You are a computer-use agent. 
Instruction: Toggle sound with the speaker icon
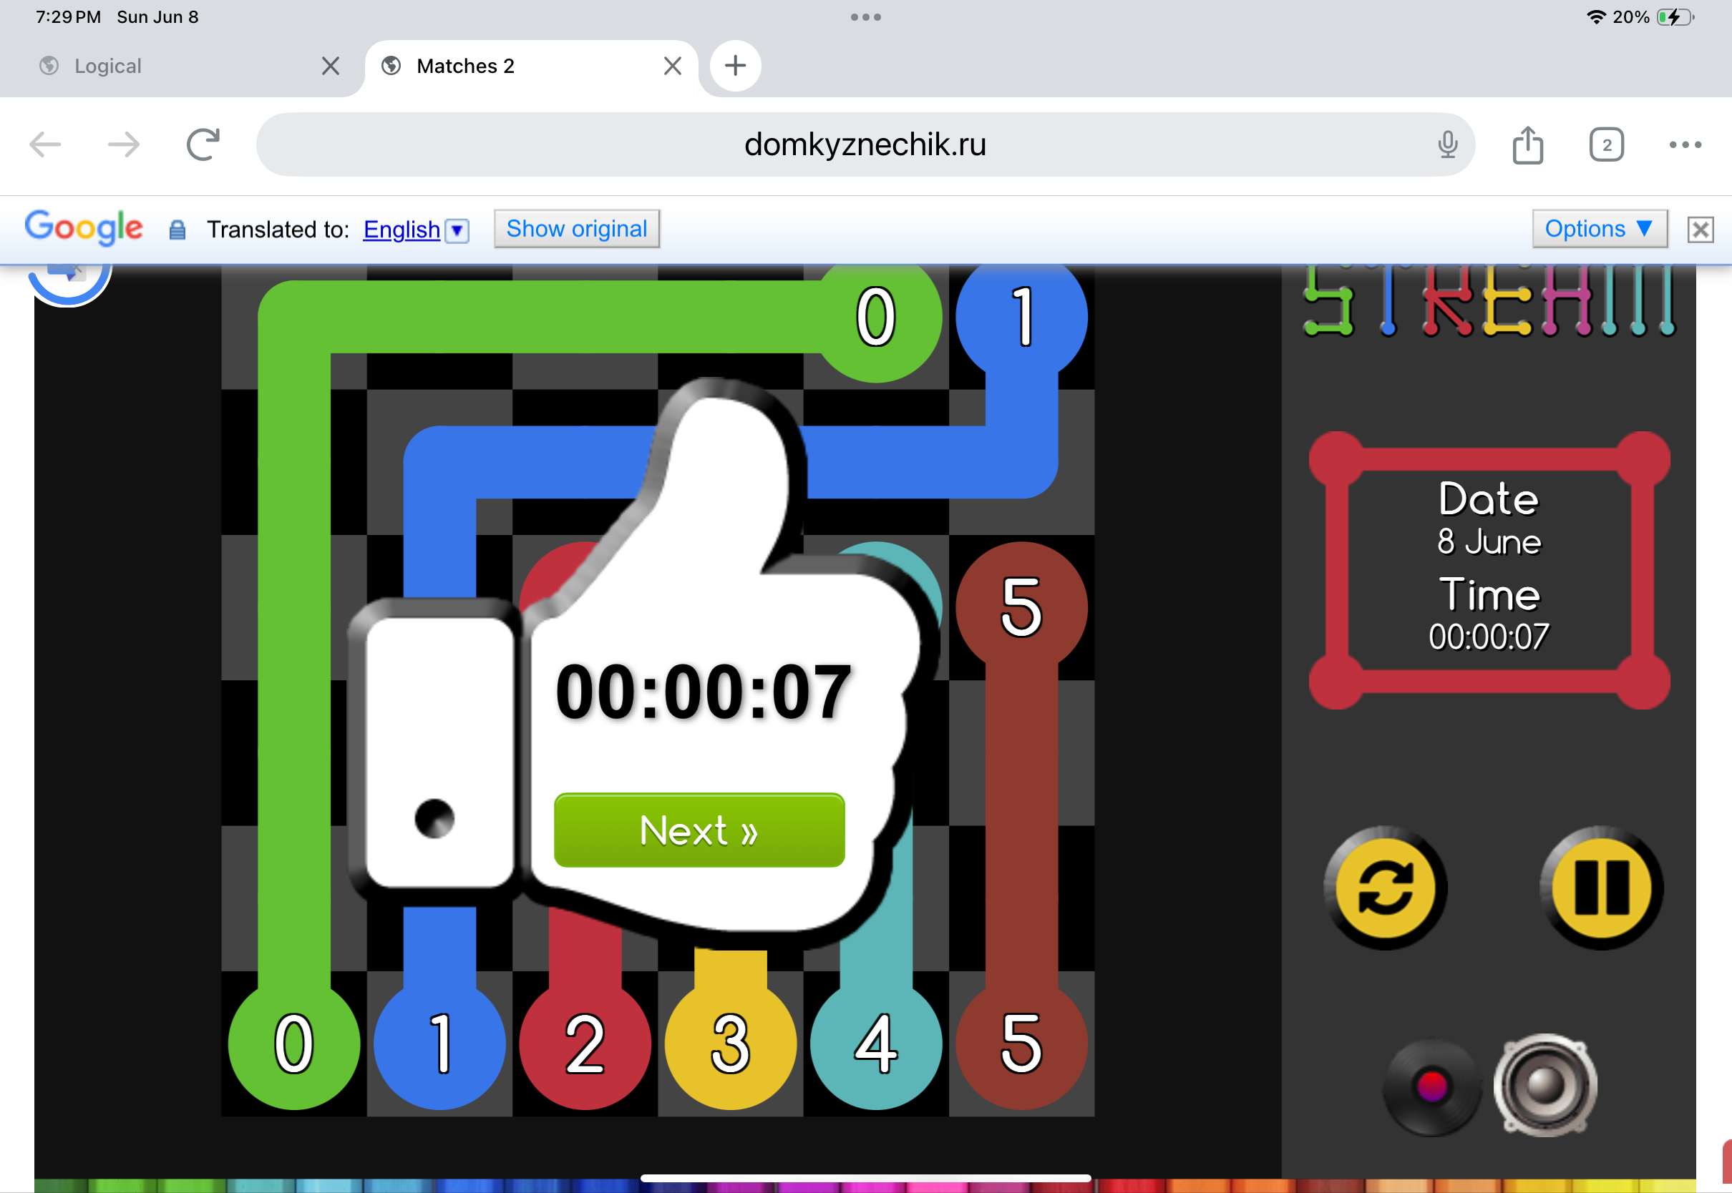(x=1545, y=1086)
